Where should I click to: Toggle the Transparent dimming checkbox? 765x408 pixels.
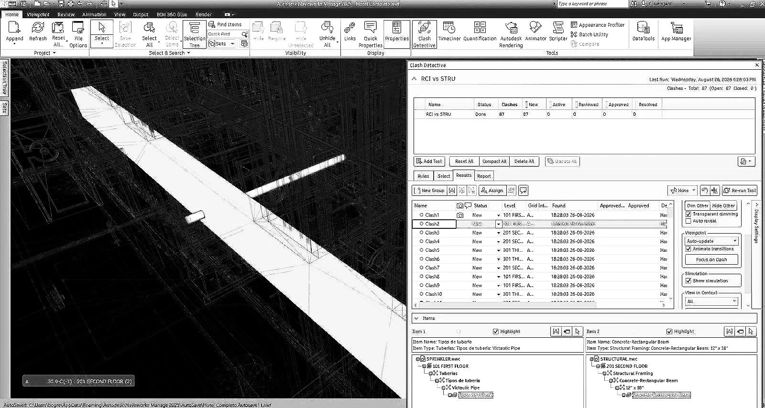point(688,214)
